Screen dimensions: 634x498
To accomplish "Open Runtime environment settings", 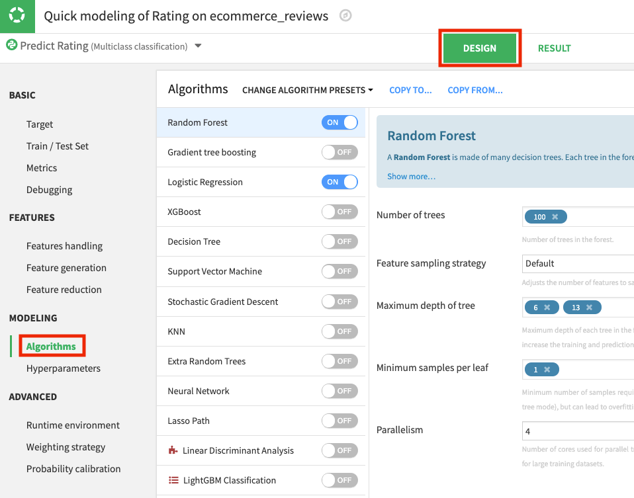I will click(x=73, y=425).
